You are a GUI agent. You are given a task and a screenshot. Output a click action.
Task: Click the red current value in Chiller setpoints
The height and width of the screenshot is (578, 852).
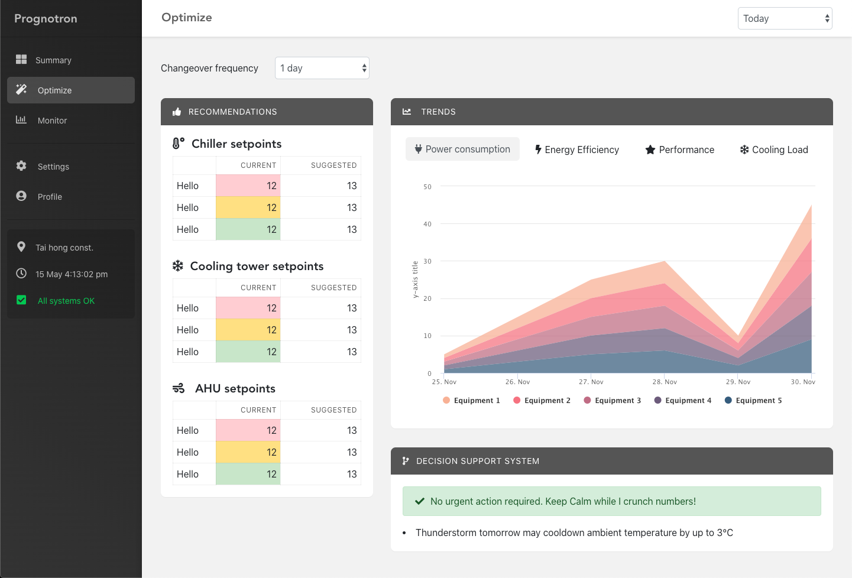(248, 186)
